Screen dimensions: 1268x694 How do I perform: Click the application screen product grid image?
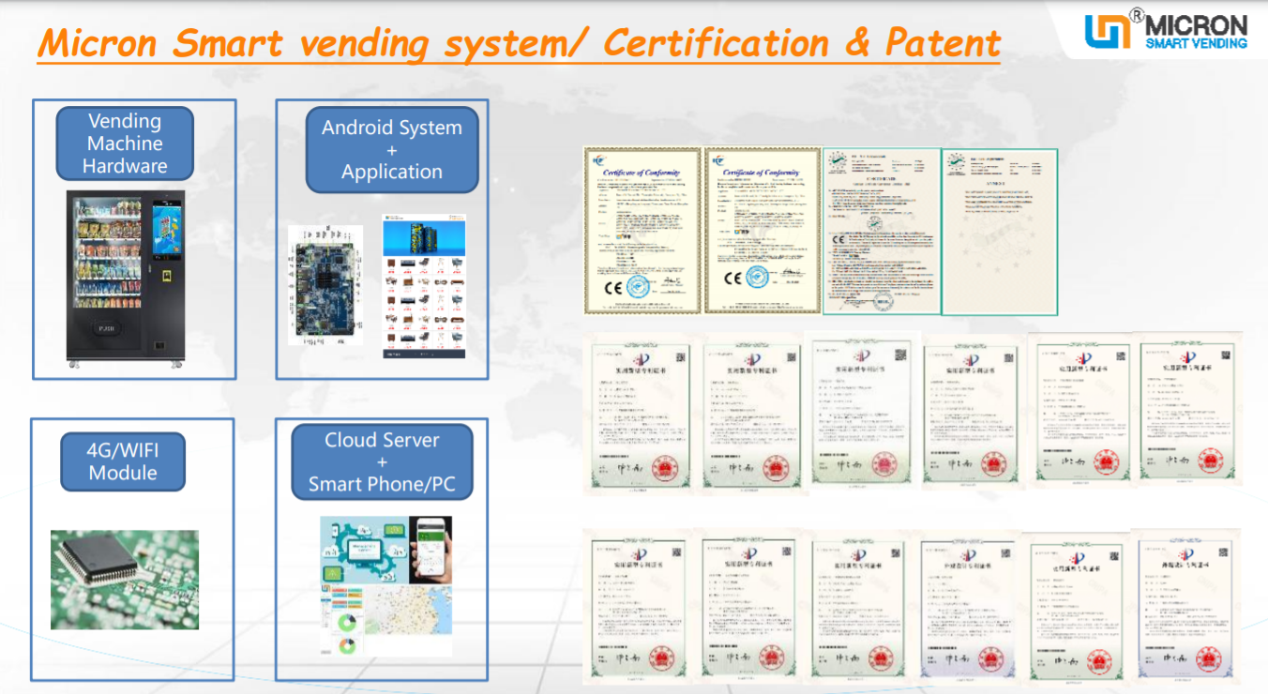pyautogui.click(x=423, y=287)
